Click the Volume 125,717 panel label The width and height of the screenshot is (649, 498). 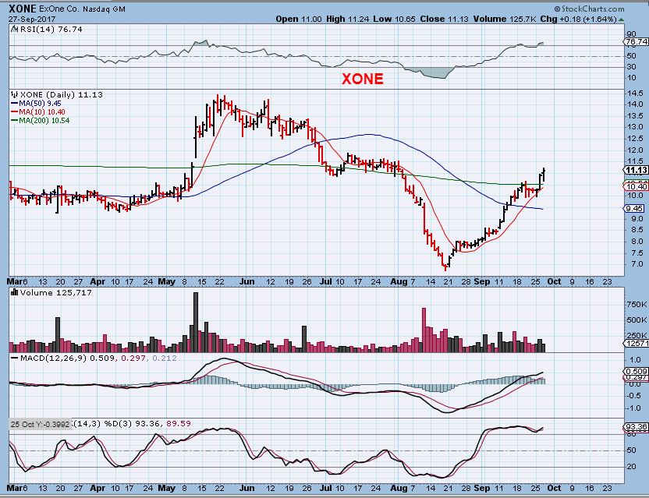[56, 292]
